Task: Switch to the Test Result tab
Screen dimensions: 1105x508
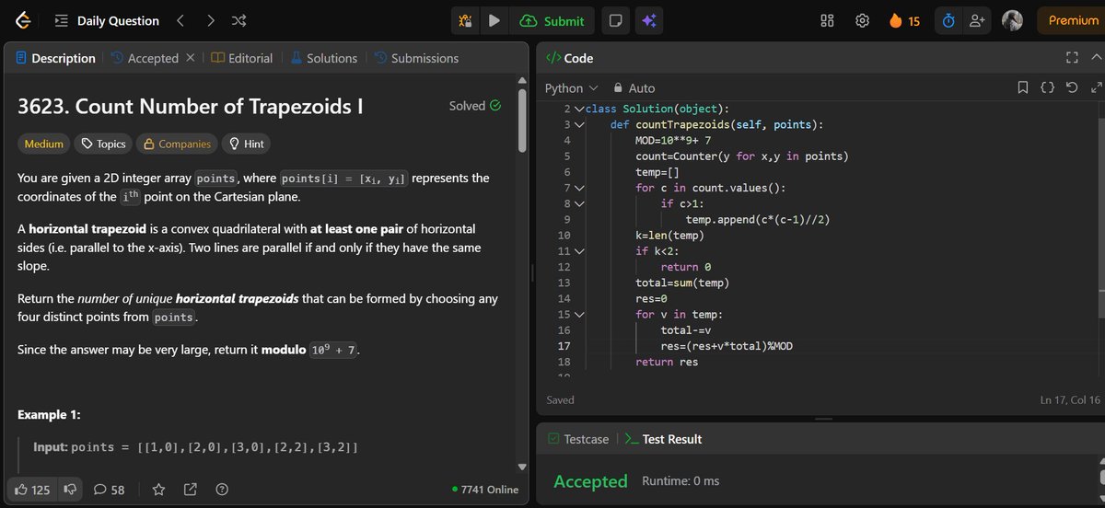Action: coord(662,439)
